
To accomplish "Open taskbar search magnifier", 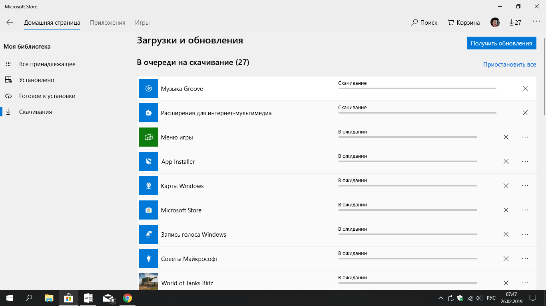I will coord(29,298).
